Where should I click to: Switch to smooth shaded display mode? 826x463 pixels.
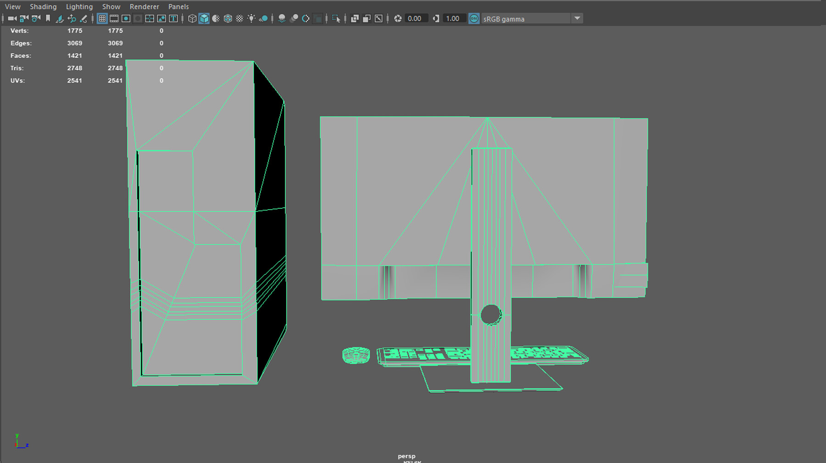[x=203, y=18]
